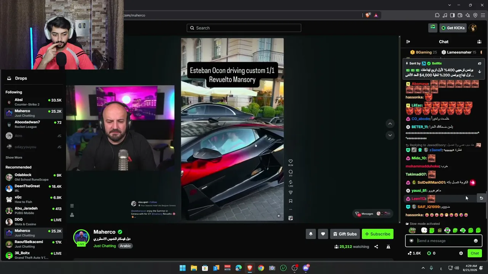Open Odablock's Old School RuneScape stream
The width and height of the screenshot is (488, 274).
click(34, 177)
